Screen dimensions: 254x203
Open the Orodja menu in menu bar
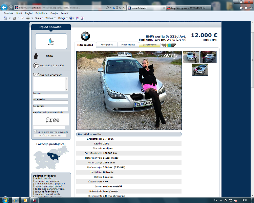click(x=54, y=13)
